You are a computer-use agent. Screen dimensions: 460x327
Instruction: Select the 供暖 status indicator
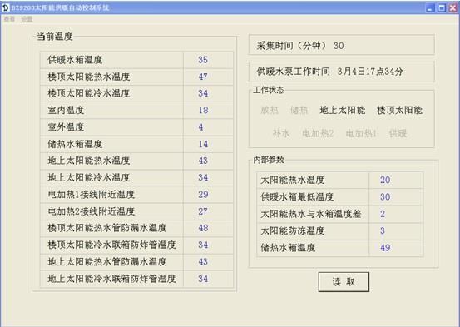pos(398,133)
